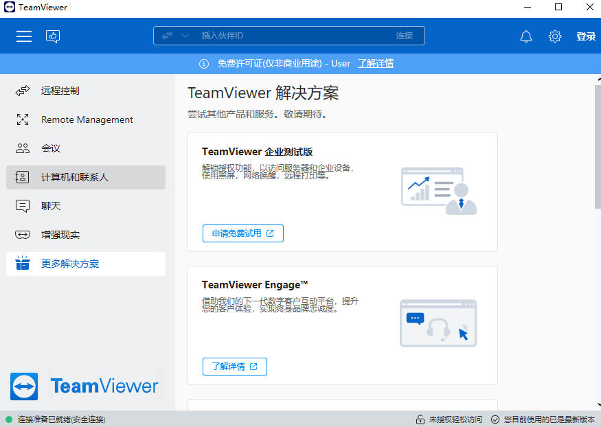
Task: Select the 远程控制 sidebar icon
Action: click(23, 90)
